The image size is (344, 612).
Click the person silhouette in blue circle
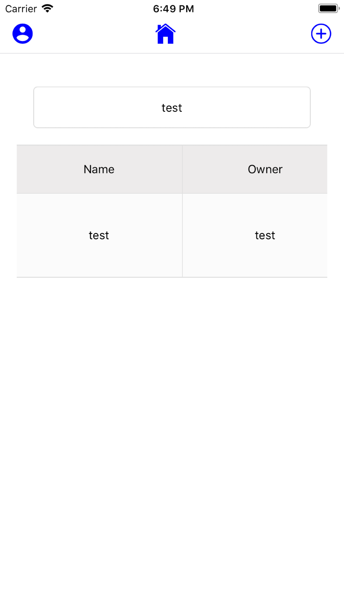(23, 33)
